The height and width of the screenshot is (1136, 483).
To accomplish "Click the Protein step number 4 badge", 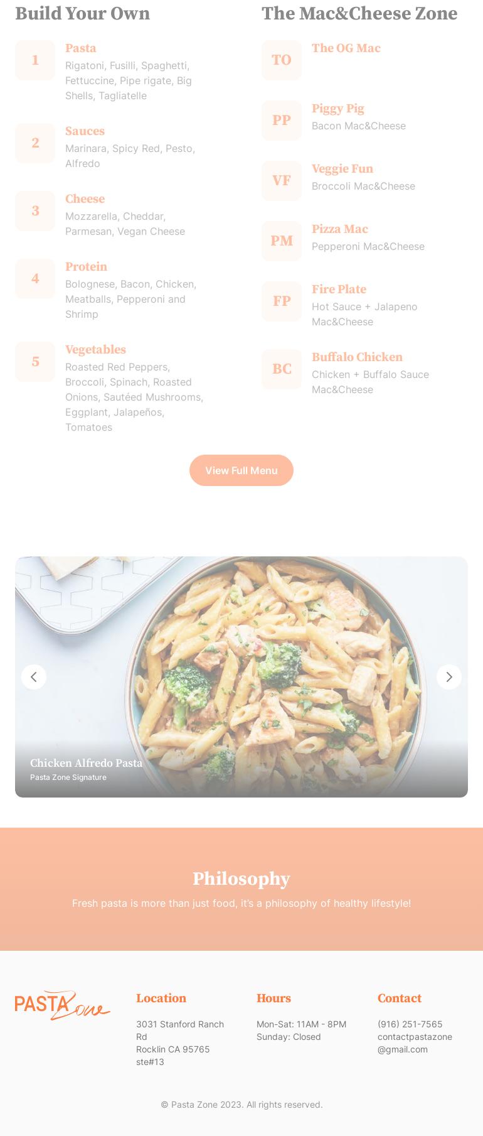I will (x=35, y=279).
